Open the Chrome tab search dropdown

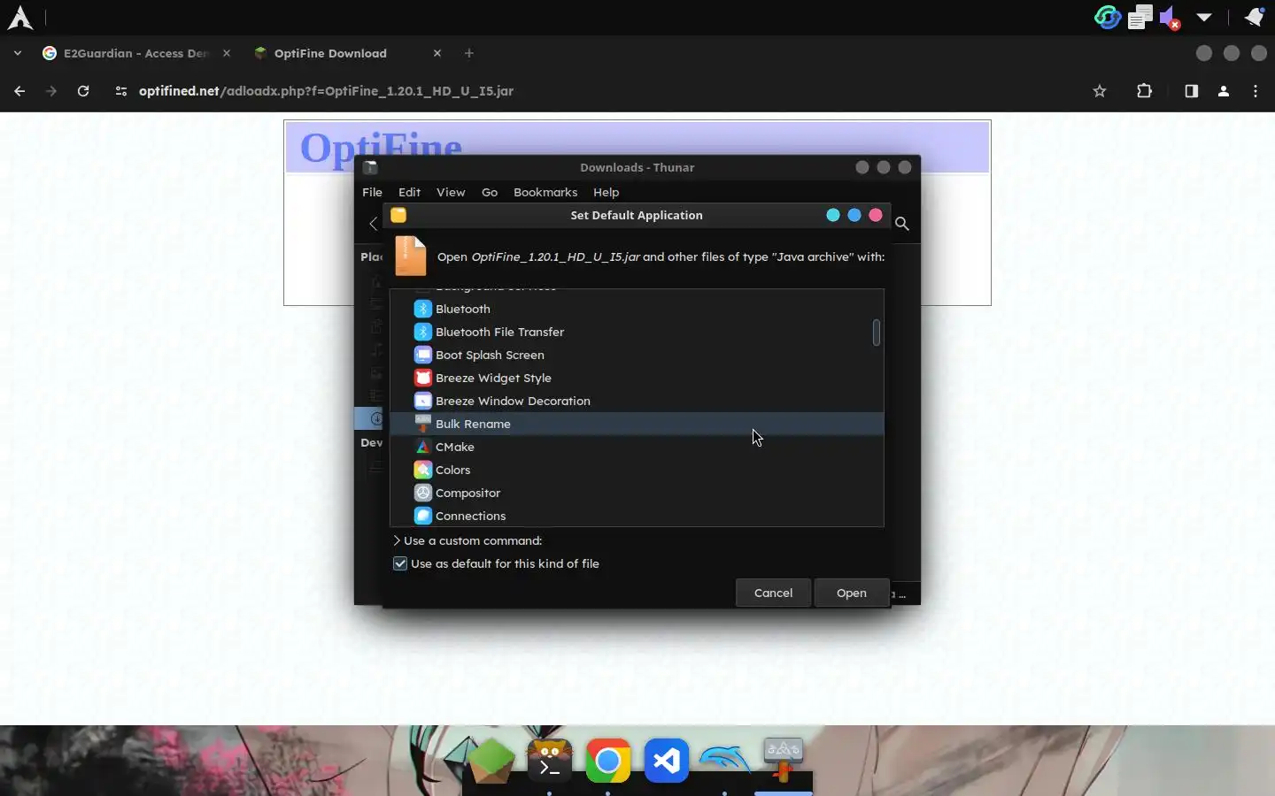point(18,53)
